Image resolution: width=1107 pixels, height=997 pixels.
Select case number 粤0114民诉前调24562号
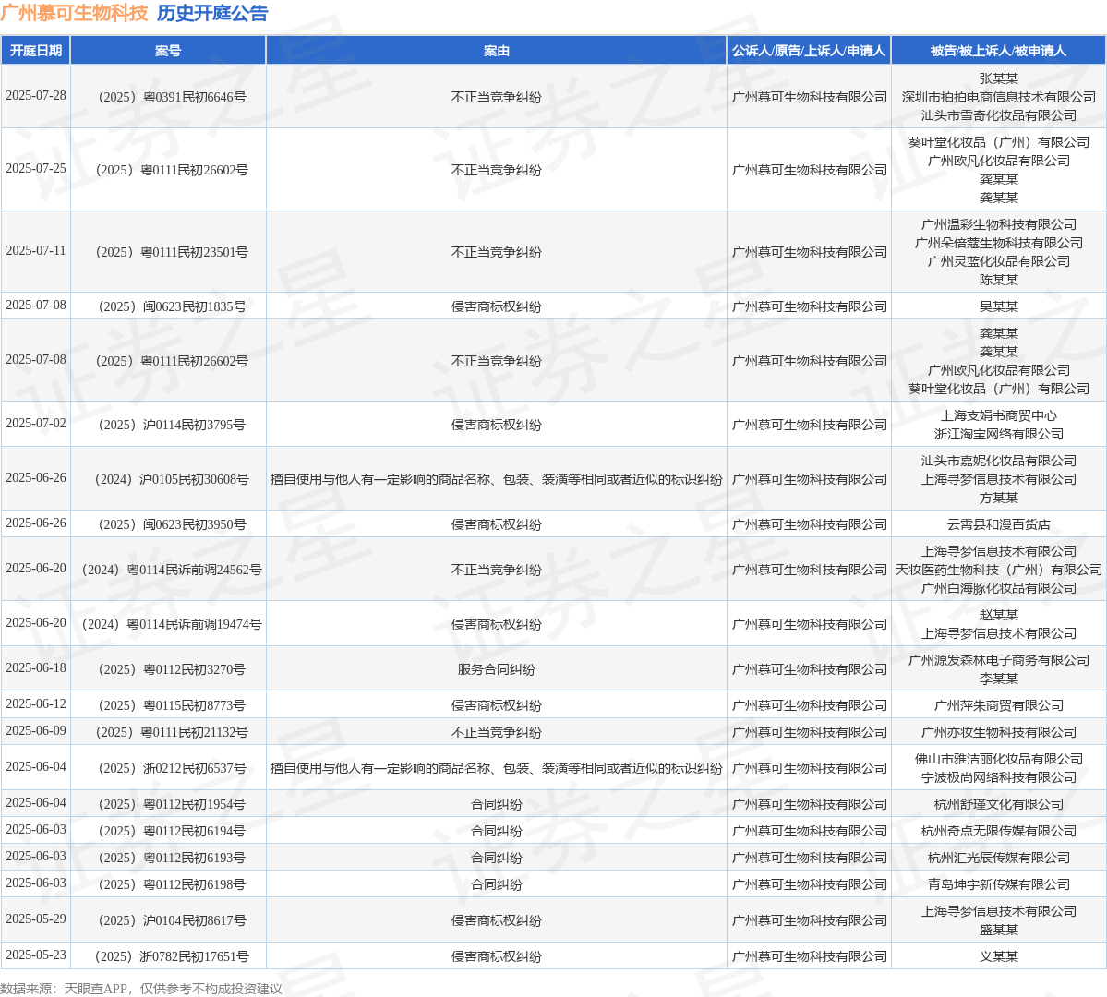172,569
